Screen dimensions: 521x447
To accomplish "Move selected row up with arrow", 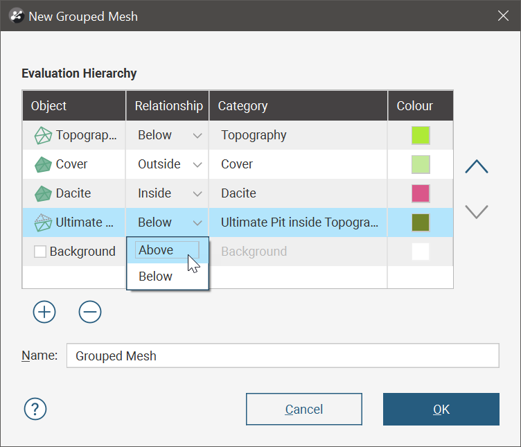I will (477, 167).
